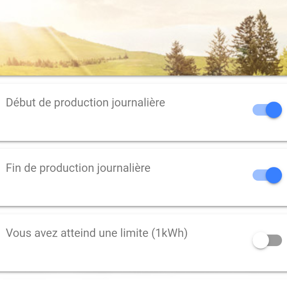Disable the Début de production journalière switch

coord(267,110)
